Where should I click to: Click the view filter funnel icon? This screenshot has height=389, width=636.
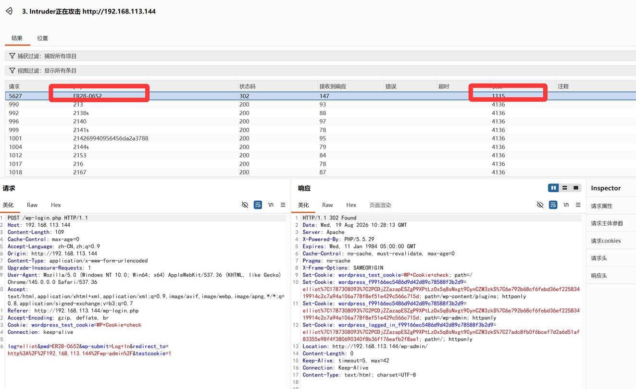tap(12, 71)
